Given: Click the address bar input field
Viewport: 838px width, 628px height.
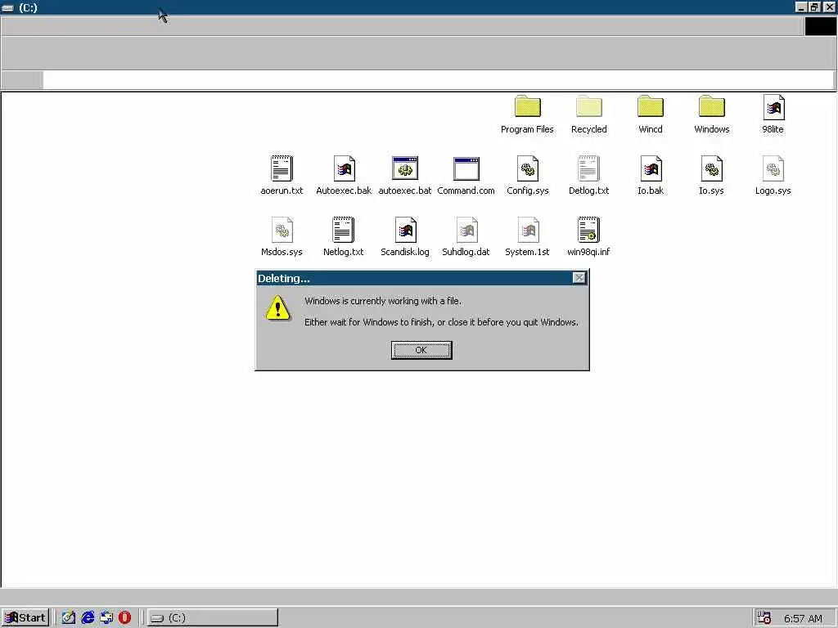Looking at the screenshot, I should point(438,80).
